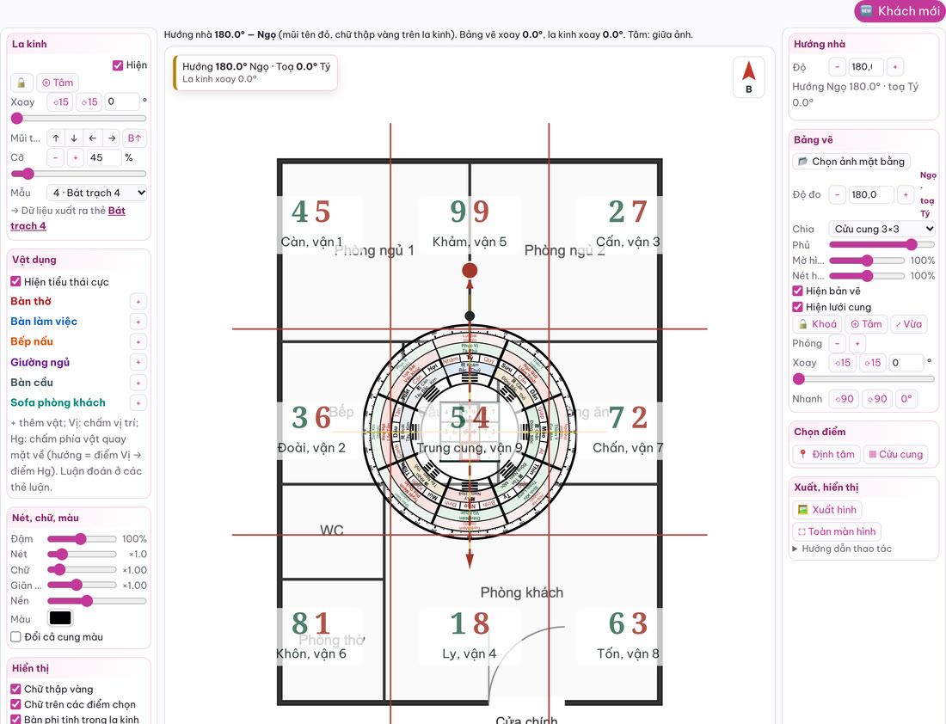Add a Bàn thờ item with plus

(138, 302)
